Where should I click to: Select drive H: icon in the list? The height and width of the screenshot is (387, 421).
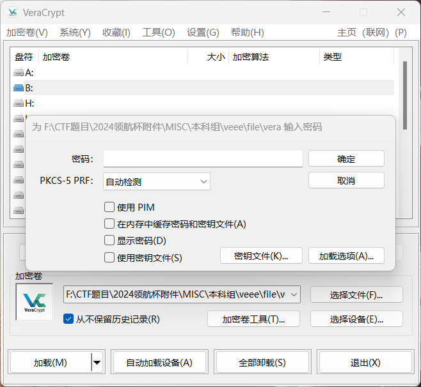[19, 103]
